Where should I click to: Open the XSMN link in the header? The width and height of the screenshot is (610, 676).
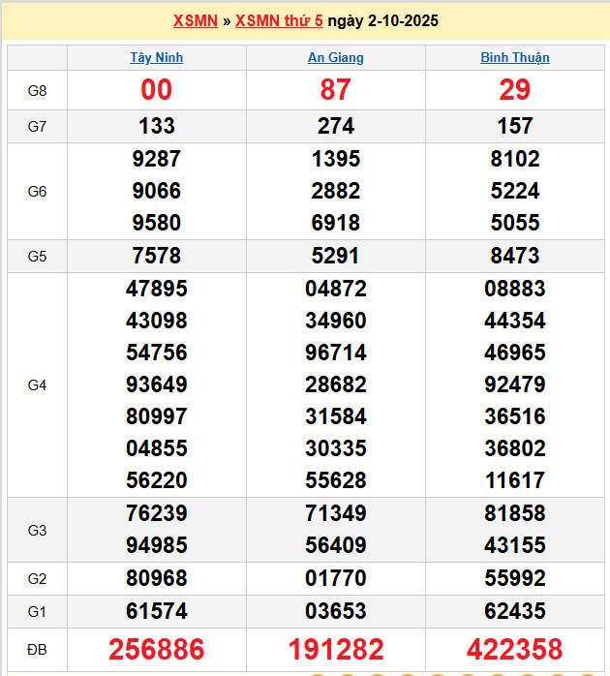(x=195, y=20)
